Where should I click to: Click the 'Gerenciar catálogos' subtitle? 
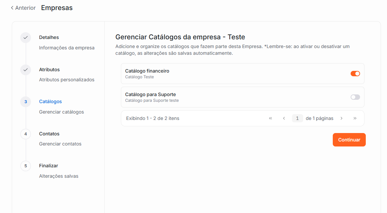61,112
